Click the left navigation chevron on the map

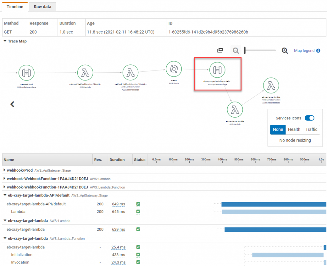point(12,104)
